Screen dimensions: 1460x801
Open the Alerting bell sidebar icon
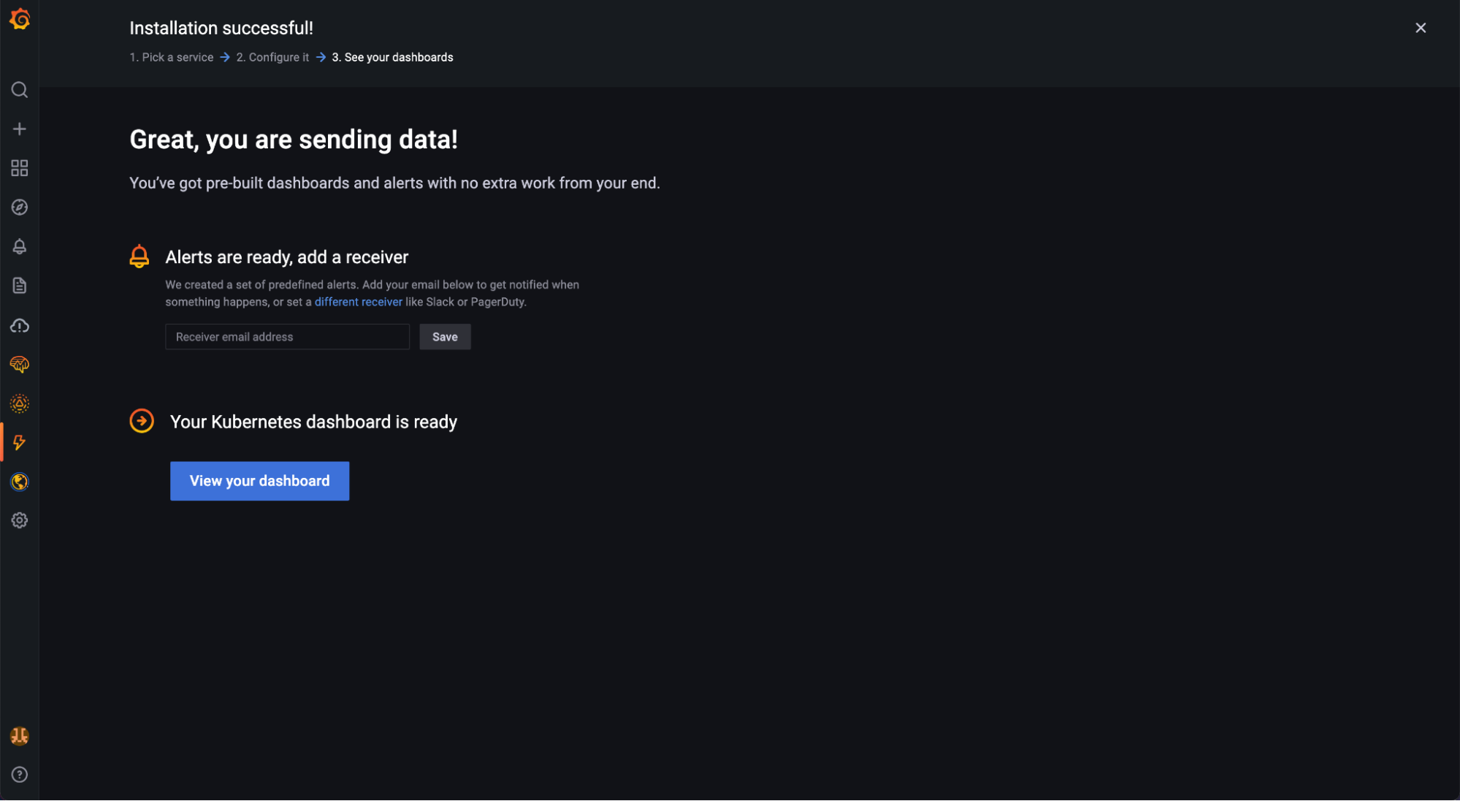(x=20, y=247)
